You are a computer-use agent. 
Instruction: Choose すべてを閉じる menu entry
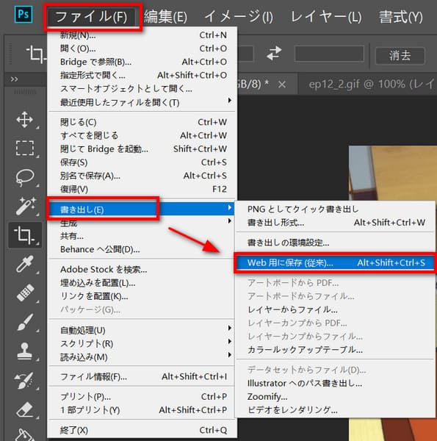[143, 135]
